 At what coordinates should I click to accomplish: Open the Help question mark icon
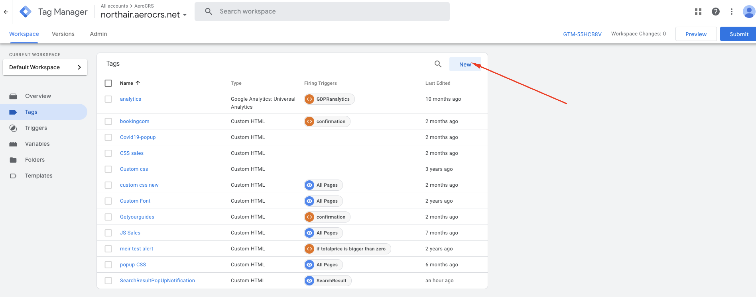(716, 12)
